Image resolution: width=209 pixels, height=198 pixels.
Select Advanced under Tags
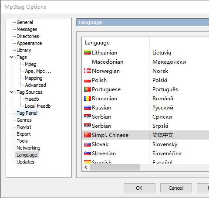point(36,85)
